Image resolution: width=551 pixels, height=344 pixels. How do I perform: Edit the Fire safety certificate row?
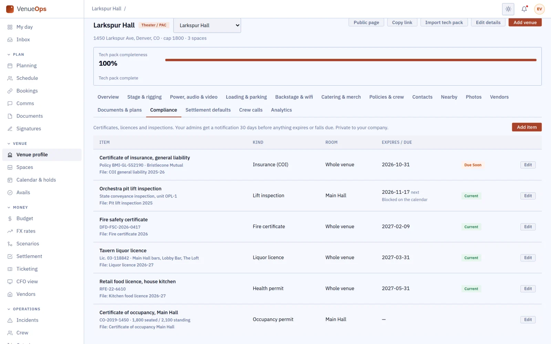tap(528, 227)
